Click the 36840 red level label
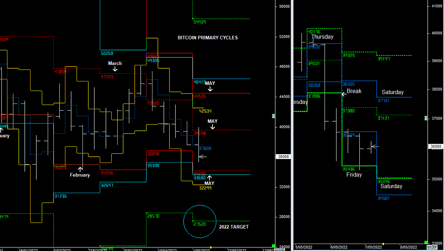This screenshot has height=251, width=444. pyautogui.click(x=153, y=154)
